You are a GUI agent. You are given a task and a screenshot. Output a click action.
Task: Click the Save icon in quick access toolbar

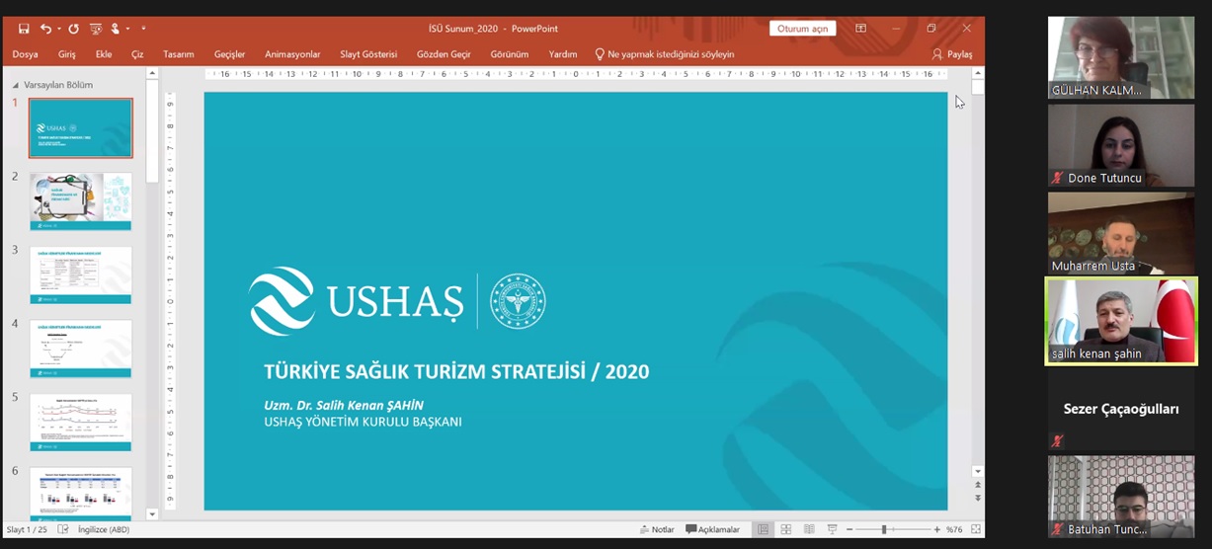24,29
